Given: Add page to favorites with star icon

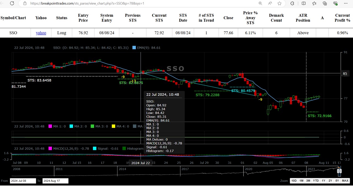Looking at the screenshot, I should (x=280, y=3).
